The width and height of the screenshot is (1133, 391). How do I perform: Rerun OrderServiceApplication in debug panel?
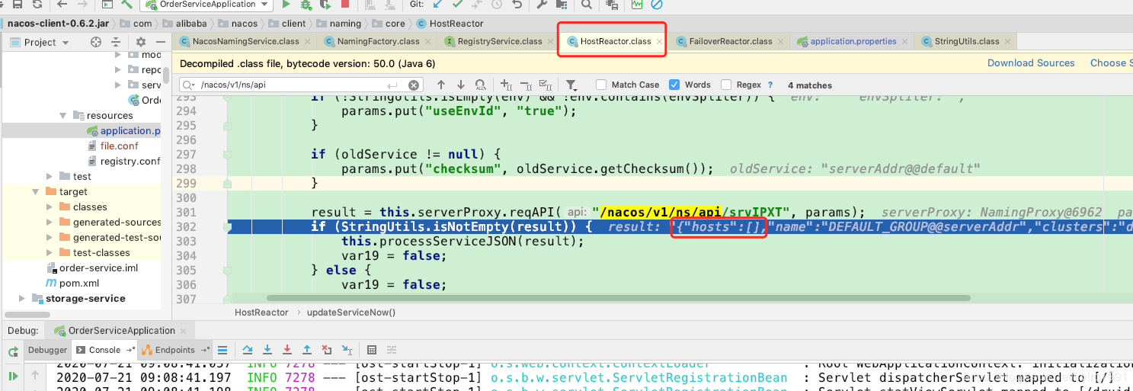click(x=13, y=351)
